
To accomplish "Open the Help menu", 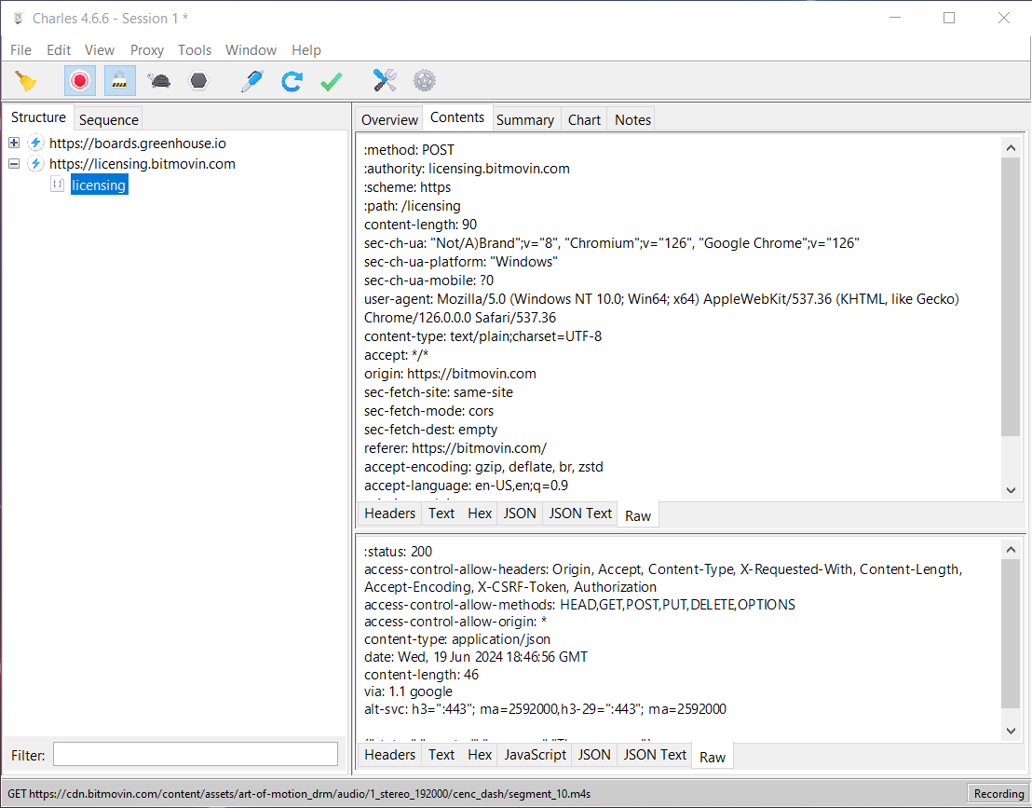I will click(306, 50).
